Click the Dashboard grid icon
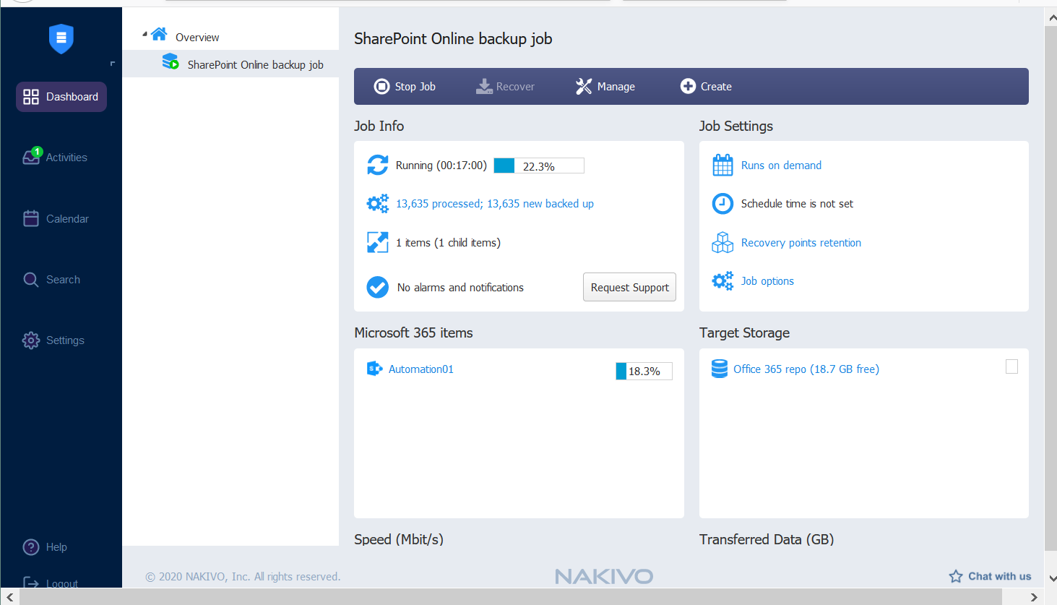This screenshot has width=1057, height=605. click(31, 97)
